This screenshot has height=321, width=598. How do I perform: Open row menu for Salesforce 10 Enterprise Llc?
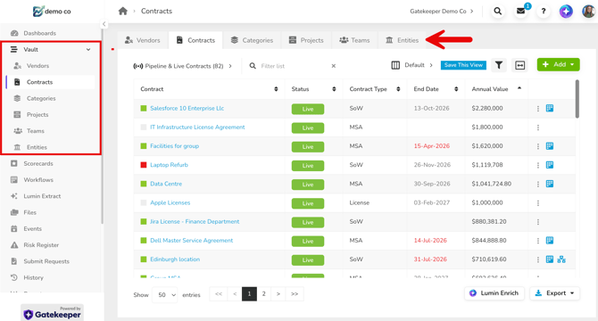tap(538, 109)
